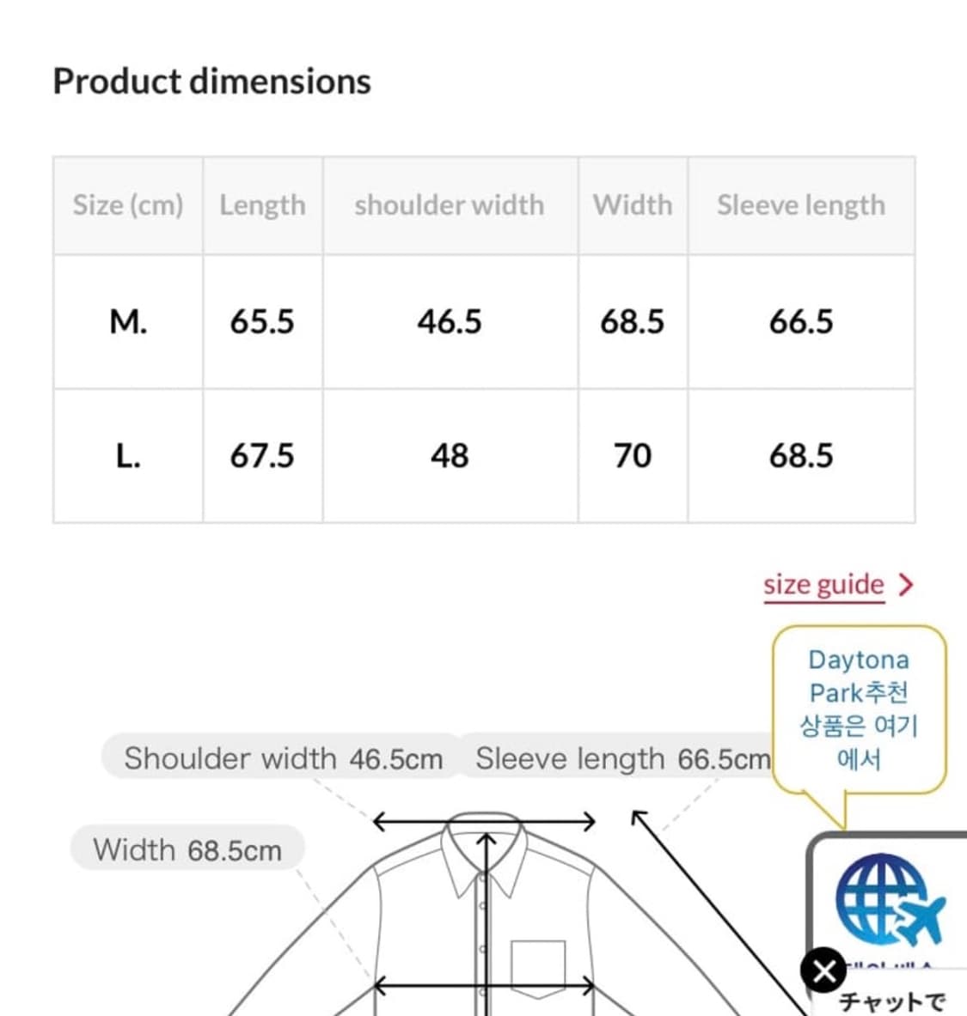
Task: Click the Sleeve length column header
Action: pos(800,205)
